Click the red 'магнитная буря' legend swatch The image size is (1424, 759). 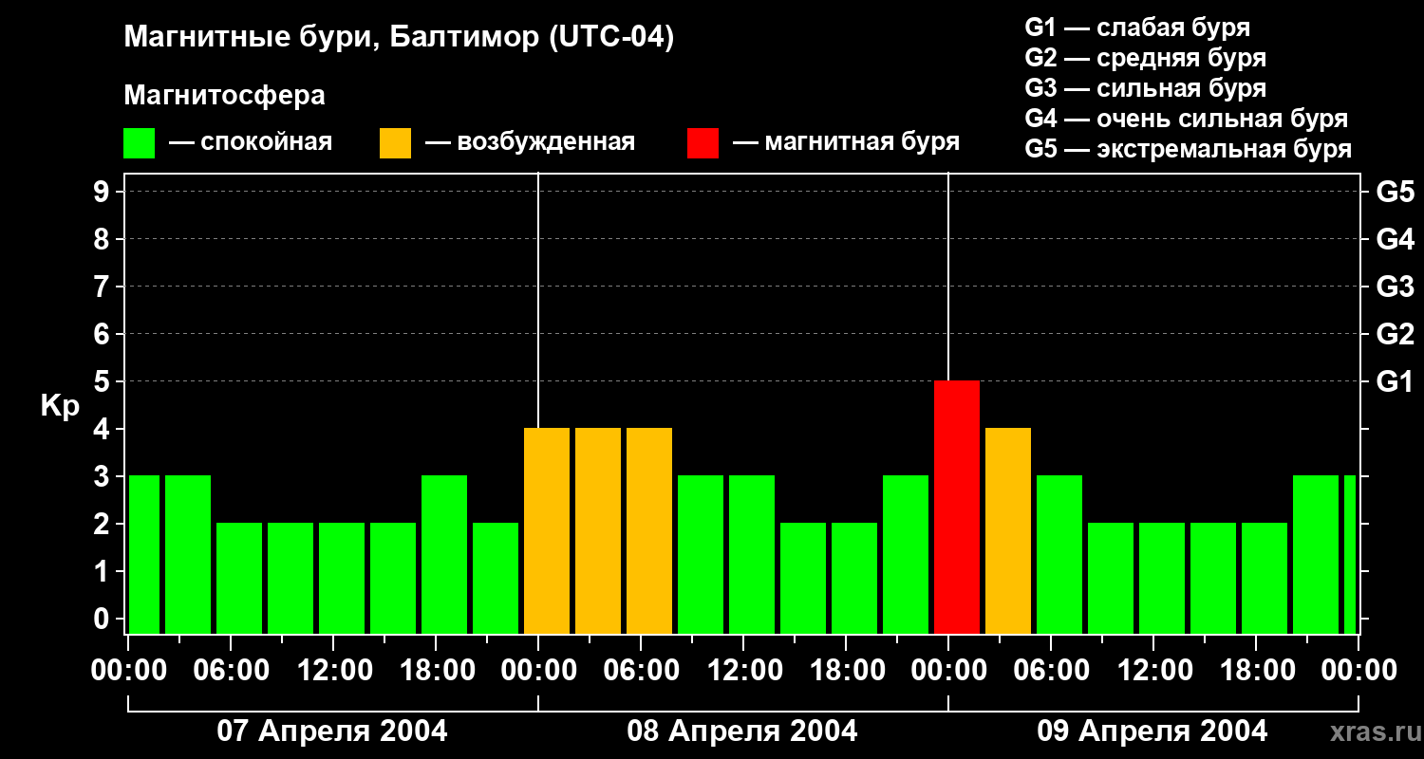click(x=703, y=143)
